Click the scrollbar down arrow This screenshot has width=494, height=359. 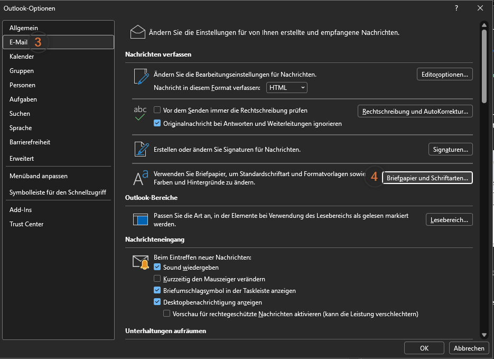[484, 335]
